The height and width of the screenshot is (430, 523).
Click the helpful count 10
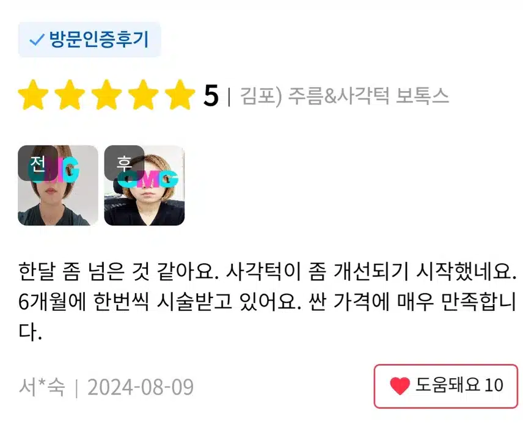(494, 385)
